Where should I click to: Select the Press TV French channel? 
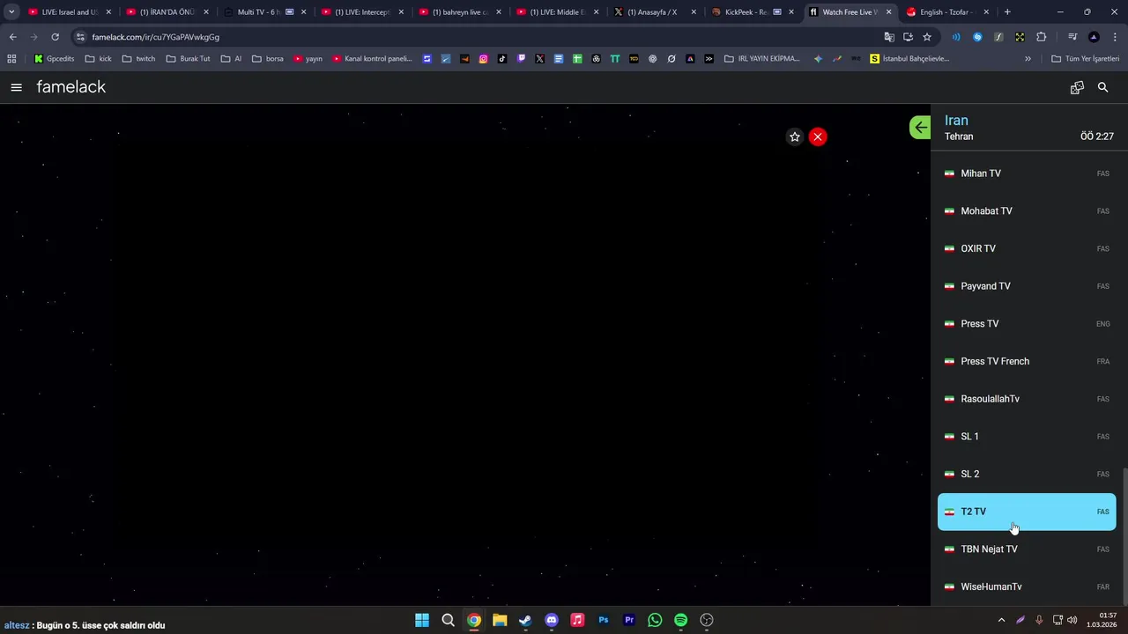(1027, 361)
